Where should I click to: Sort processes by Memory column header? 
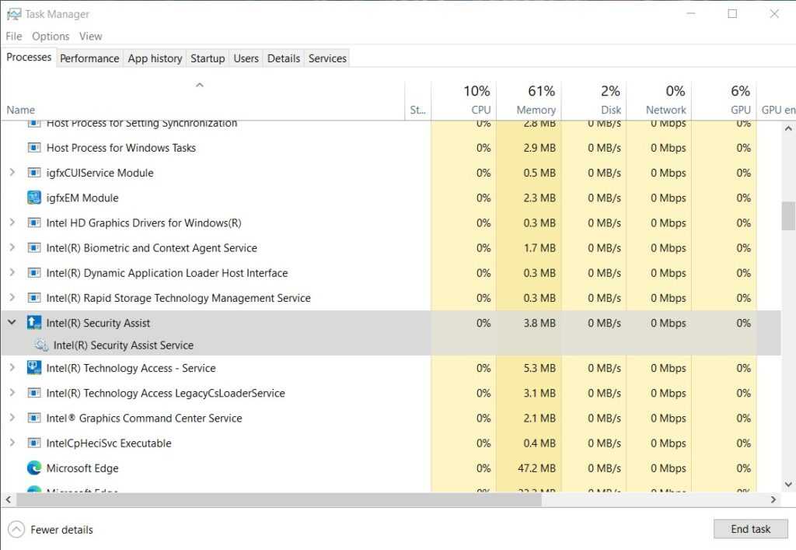click(x=536, y=110)
